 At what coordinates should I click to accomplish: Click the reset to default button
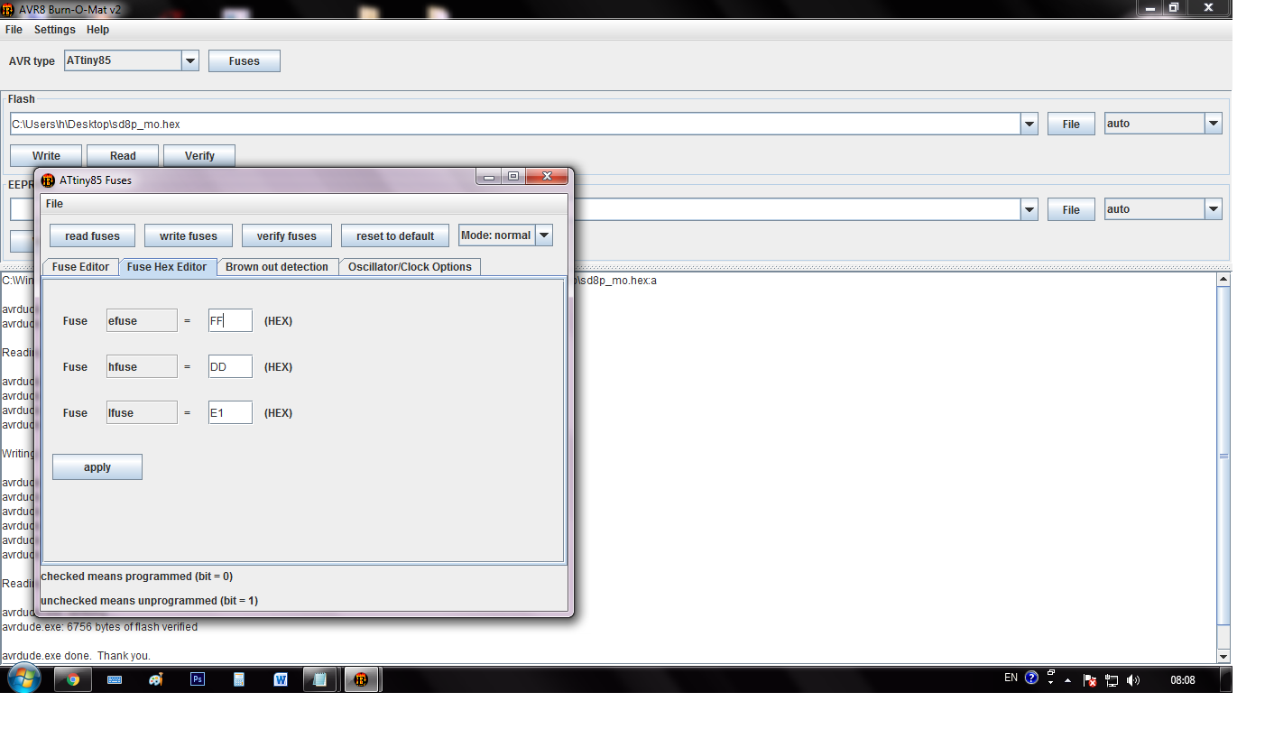pos(395,236)
